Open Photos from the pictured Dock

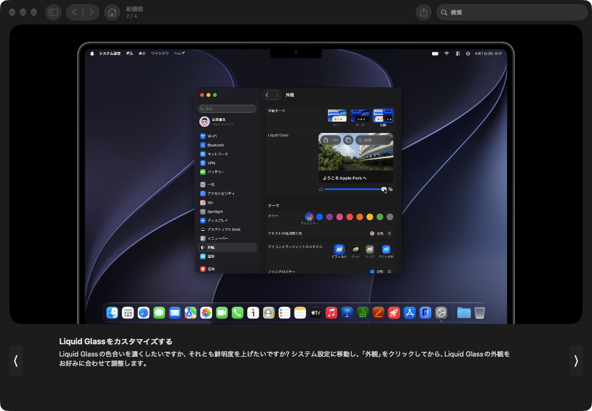click(206, 313)
